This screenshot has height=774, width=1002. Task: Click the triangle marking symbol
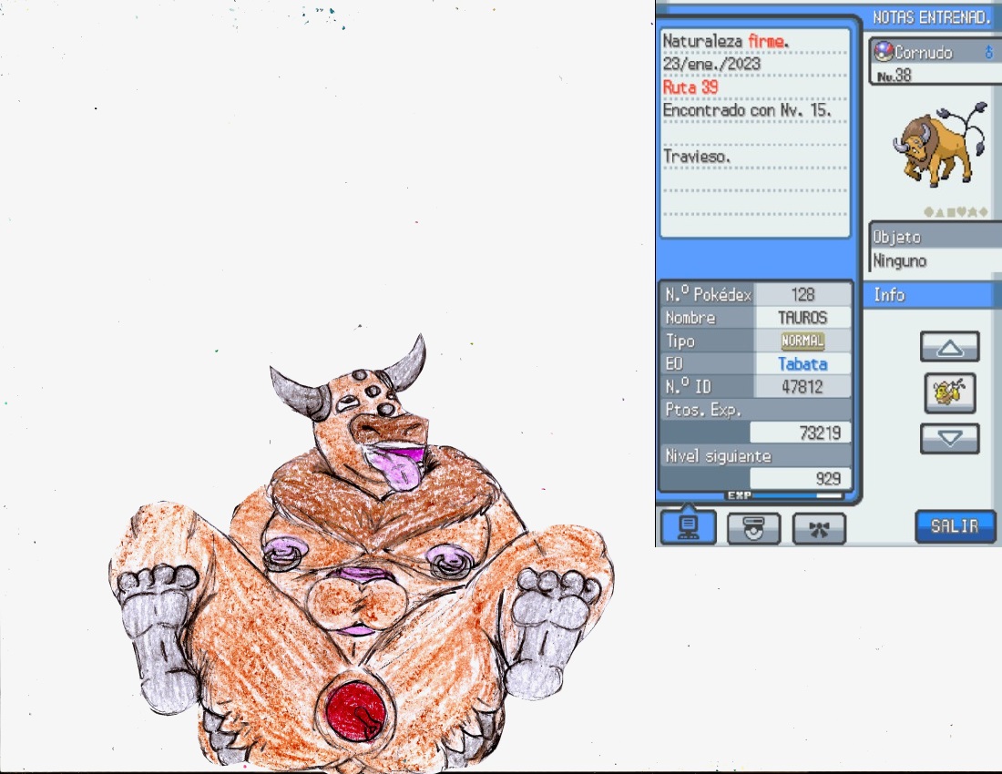939,212
